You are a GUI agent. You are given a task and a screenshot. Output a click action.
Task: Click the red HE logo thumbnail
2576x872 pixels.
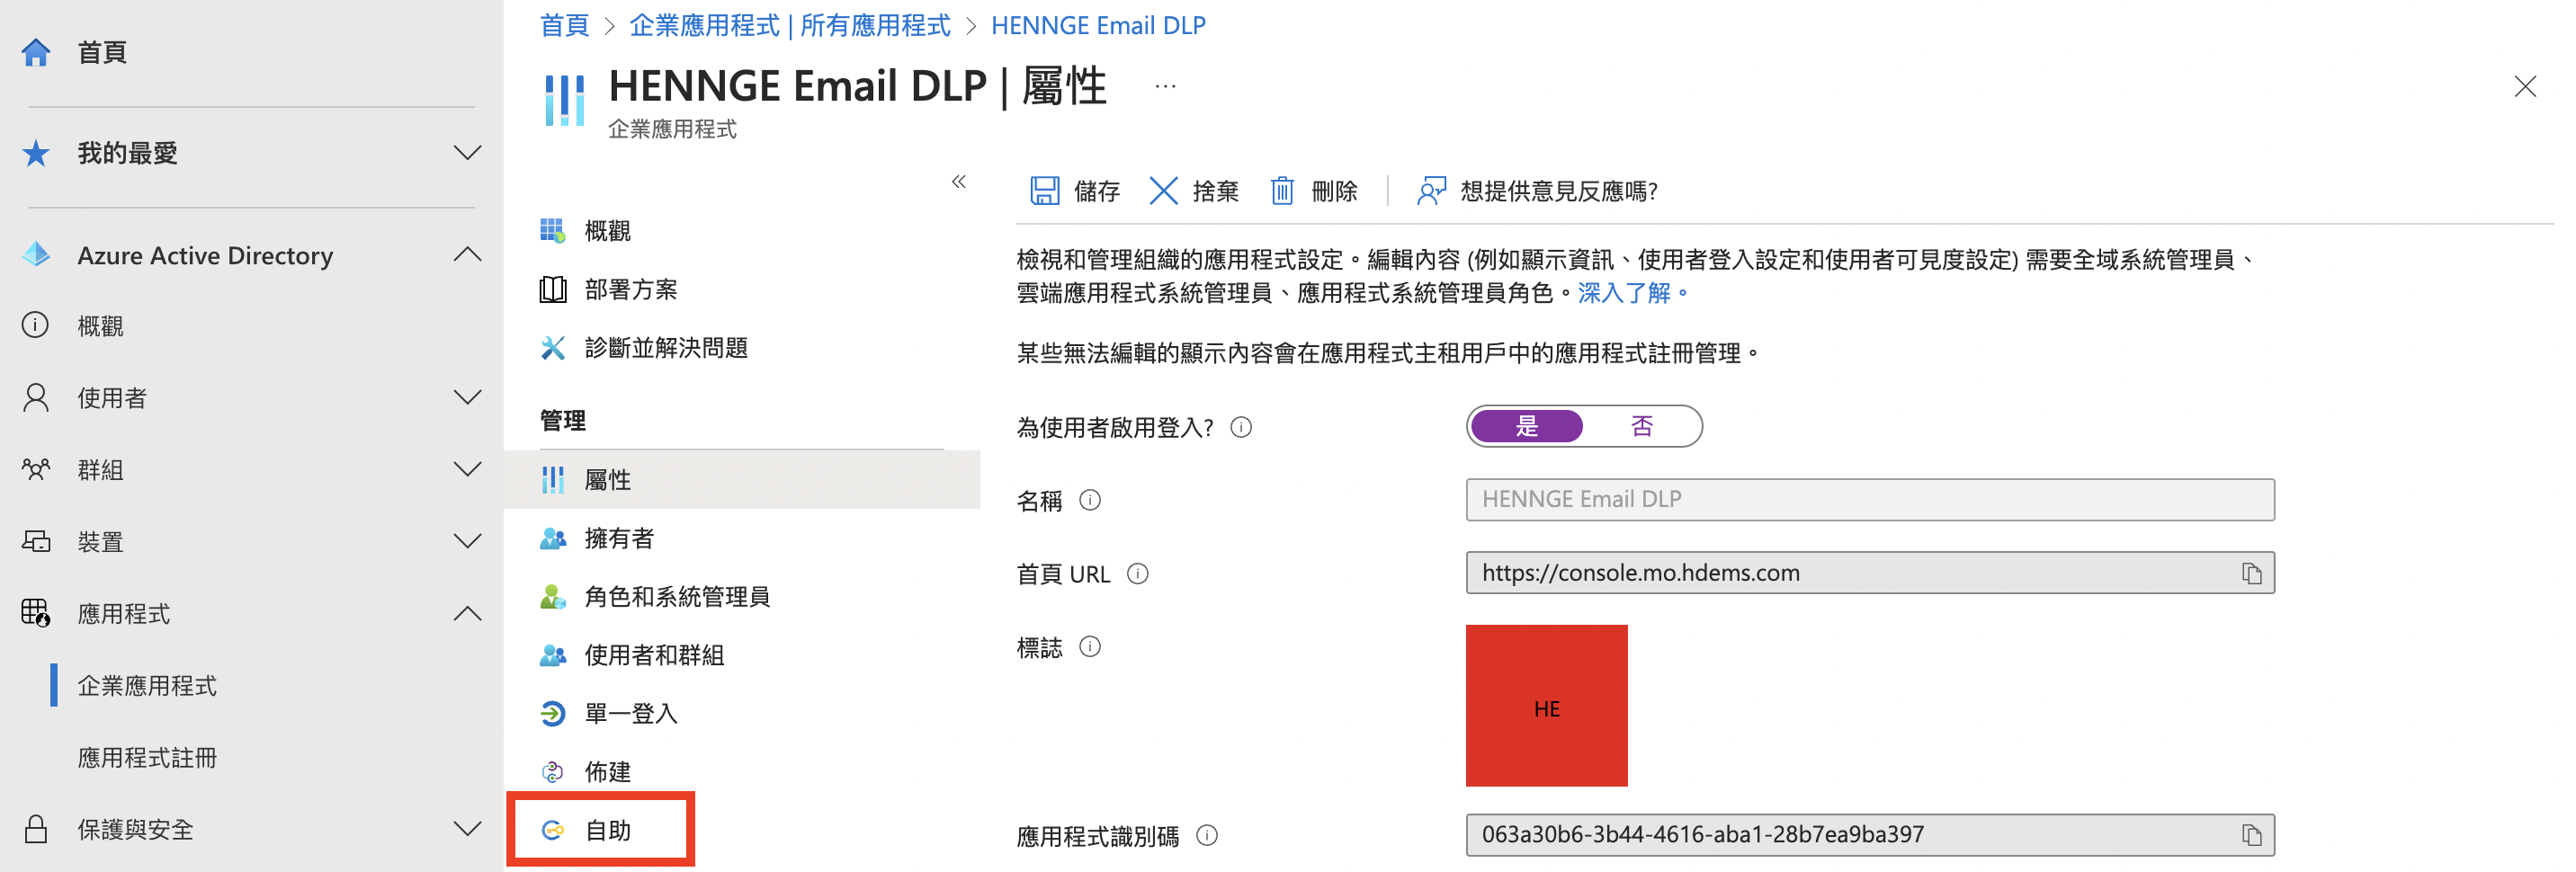coord(1546,706)
